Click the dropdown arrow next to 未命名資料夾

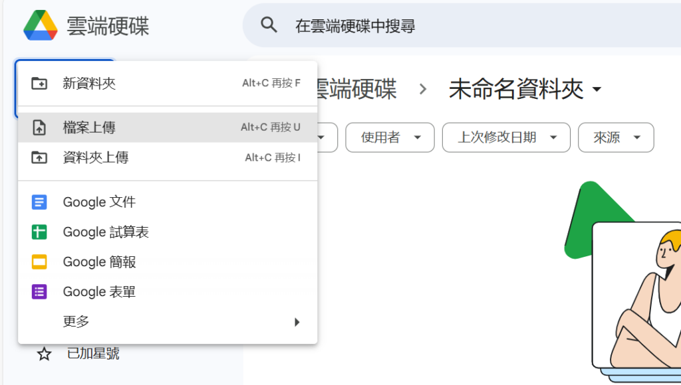pyautogui.click(x=597, y=90)
